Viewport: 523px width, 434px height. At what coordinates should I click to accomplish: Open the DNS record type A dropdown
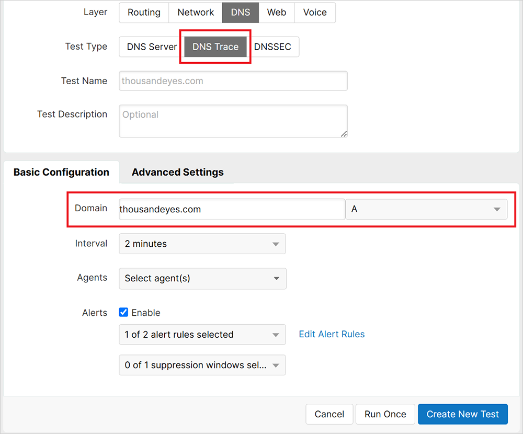tap(426, 209)
